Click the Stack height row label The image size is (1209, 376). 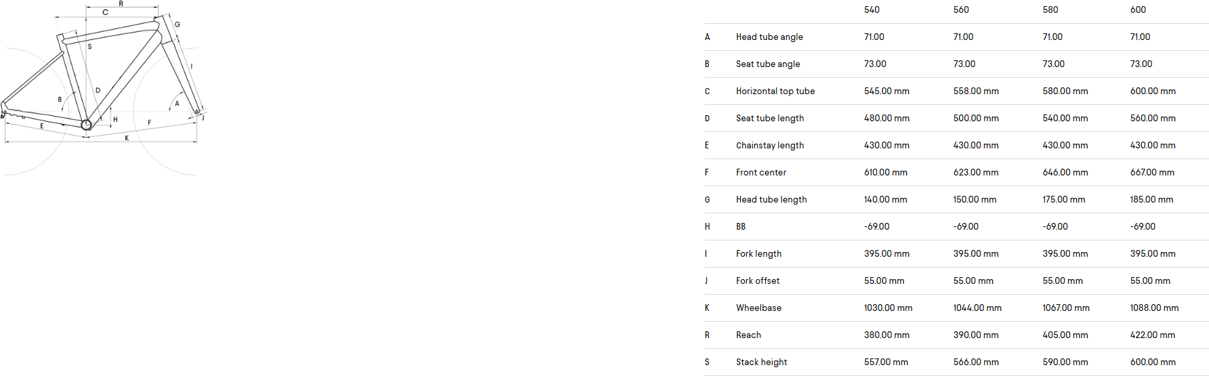(762, 362)
